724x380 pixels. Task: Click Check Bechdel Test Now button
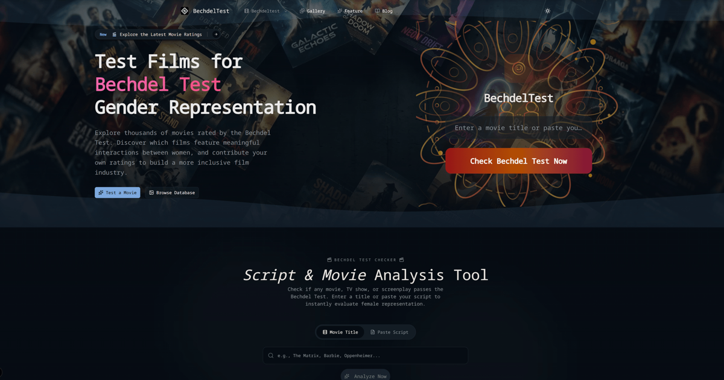tap(518, 161)
